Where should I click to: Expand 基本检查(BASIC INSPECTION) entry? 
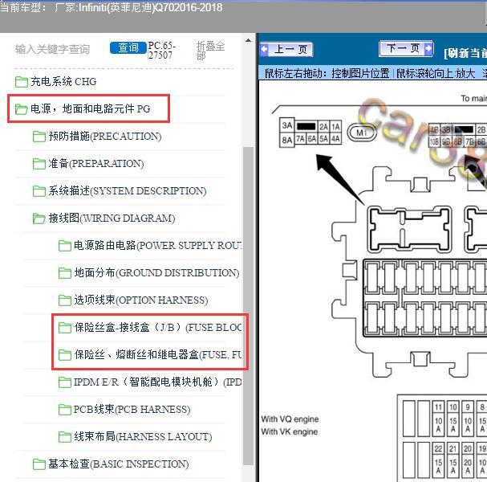118,464
